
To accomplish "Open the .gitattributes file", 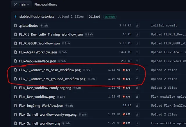I will 28,26.
